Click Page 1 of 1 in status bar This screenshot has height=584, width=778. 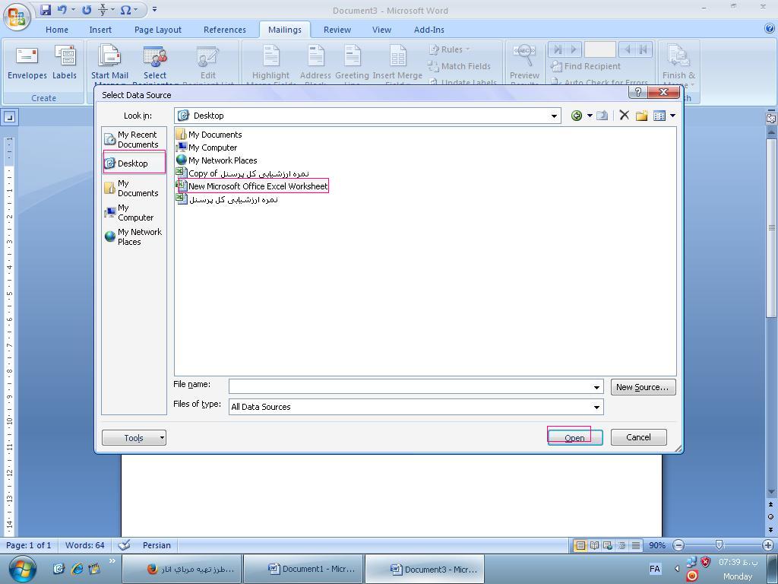click(29, 544)
